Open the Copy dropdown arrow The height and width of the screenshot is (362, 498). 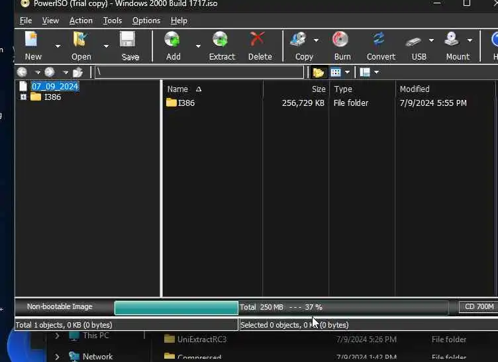[x=316, y=40]
